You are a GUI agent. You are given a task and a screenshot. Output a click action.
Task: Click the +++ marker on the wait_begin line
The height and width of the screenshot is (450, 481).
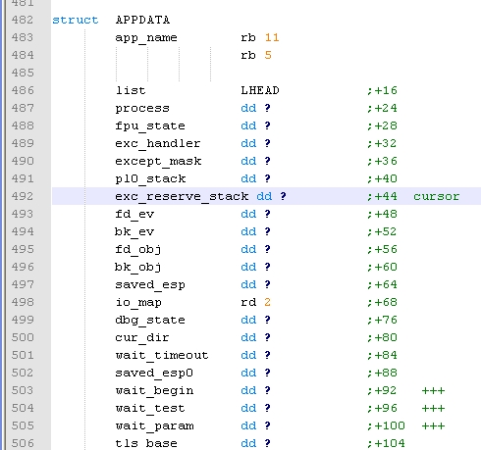tap(433, 391)
